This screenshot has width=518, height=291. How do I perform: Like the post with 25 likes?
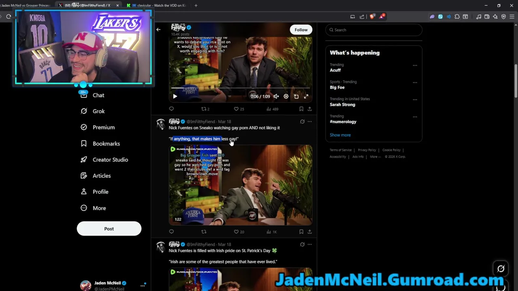click(239, 109)
